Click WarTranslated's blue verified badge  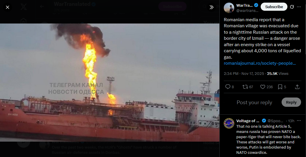(x=256, y=5)
